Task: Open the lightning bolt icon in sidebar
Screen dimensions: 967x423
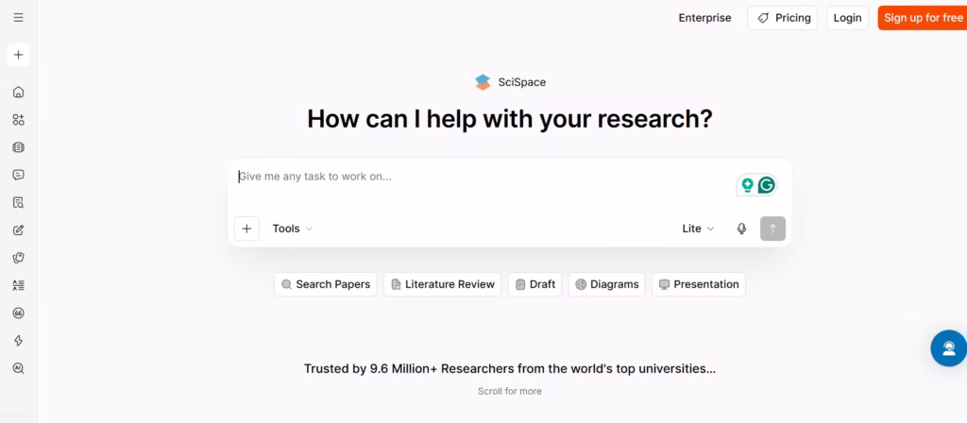Action: [19, 340]
